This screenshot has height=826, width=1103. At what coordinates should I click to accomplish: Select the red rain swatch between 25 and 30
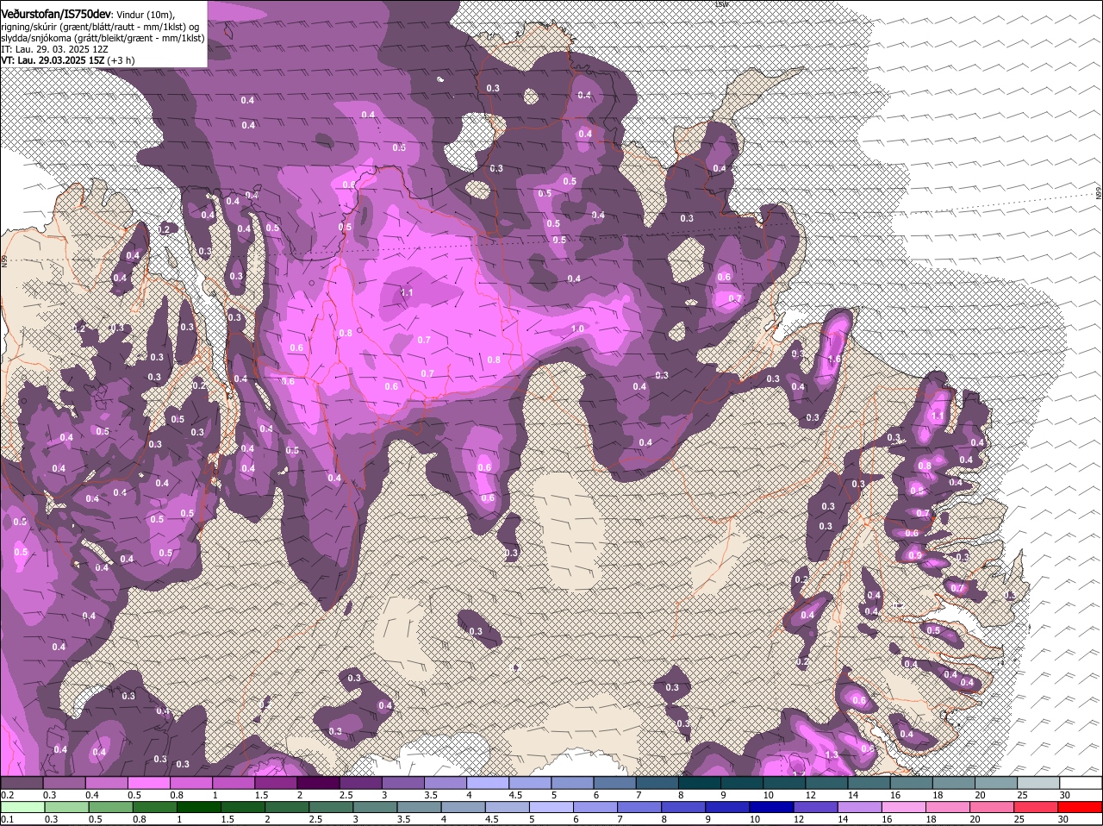coord(1037,808)
